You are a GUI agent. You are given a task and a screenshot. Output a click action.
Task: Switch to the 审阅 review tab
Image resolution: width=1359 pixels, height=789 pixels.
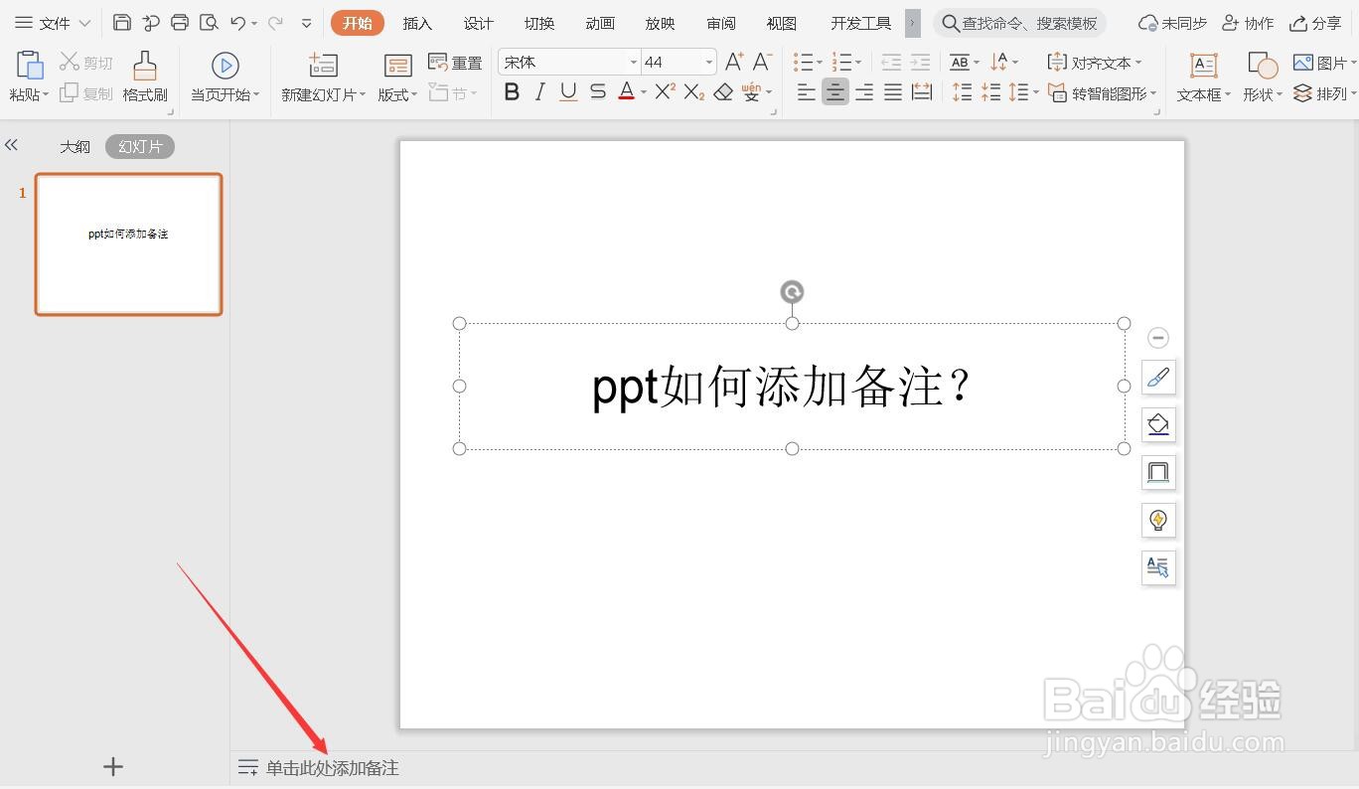point(721,23)
